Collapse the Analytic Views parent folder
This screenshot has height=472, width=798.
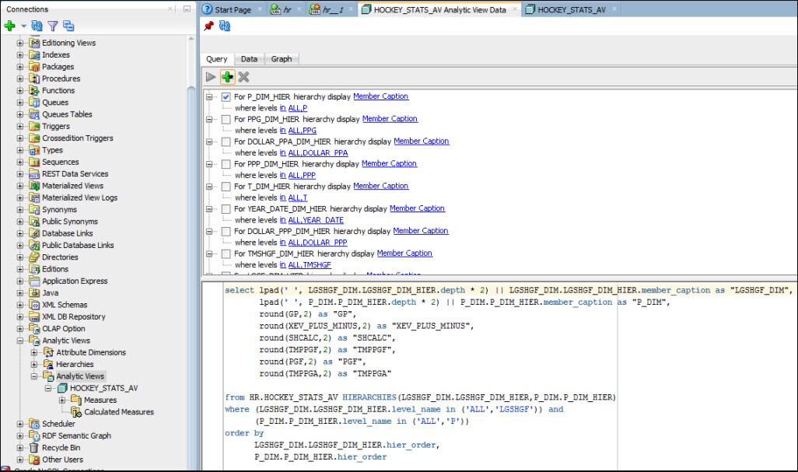[21, 341]
